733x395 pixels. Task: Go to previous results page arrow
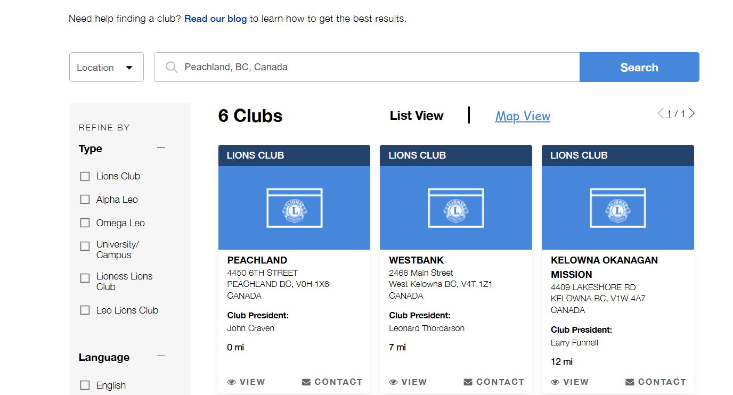(x=661, y=113)
